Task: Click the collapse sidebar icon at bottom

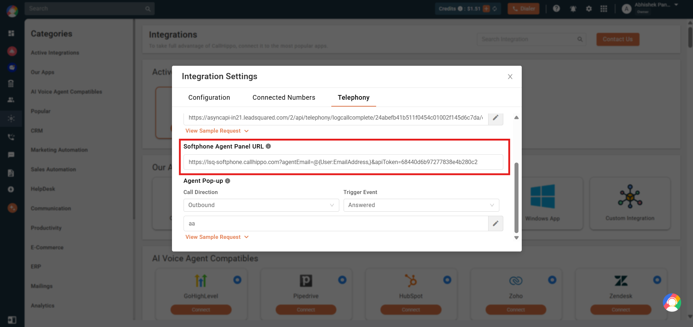Action: (12, 320)
